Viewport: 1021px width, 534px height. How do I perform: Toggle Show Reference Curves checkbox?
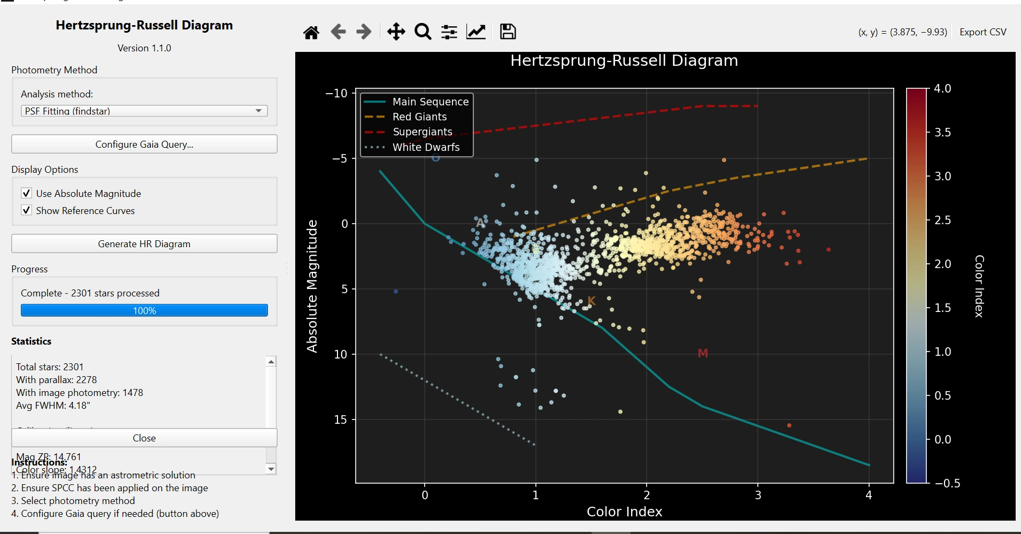tap(26, 210)
